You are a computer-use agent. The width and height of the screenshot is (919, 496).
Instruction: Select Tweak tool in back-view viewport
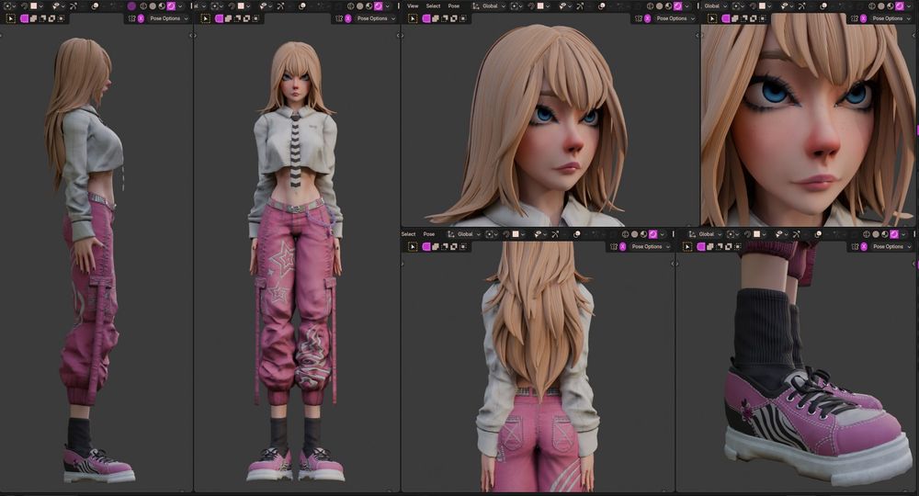[413, 246]
